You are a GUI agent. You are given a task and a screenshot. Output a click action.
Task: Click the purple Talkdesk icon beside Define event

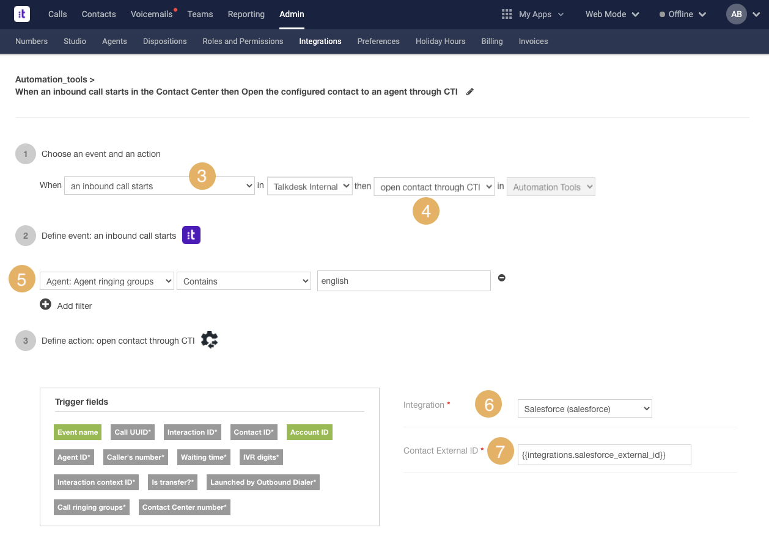(x=191, y=235)
